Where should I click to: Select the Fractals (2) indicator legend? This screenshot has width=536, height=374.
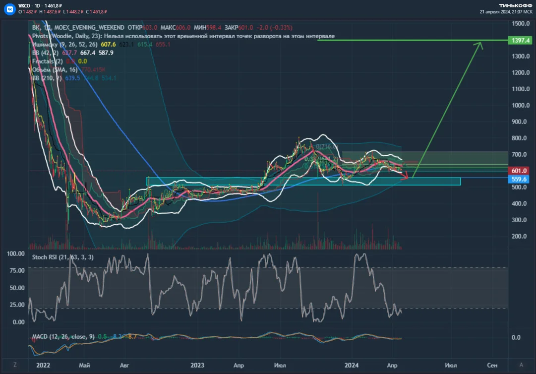click(60, 61)
